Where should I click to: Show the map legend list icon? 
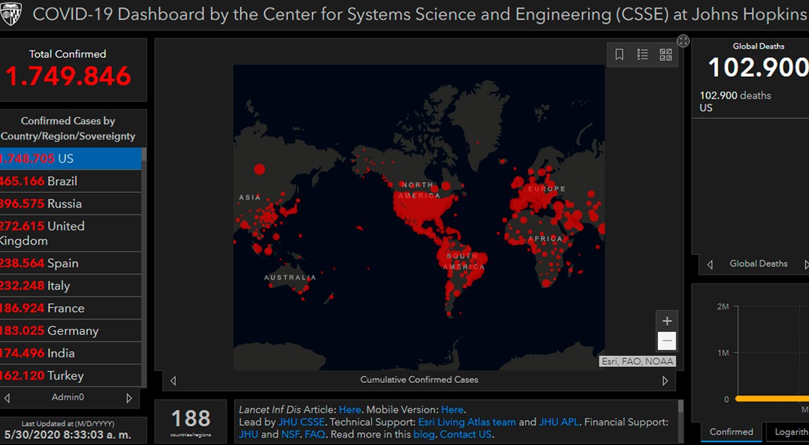click(642, 55)
